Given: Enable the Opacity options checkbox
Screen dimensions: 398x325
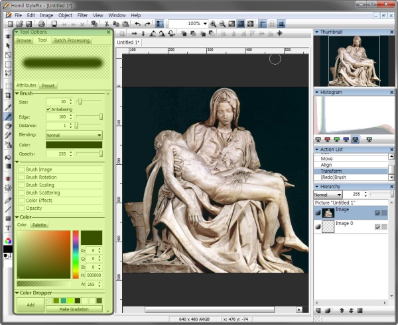Looking at the screenshot, I should click(x=21, y=209).
